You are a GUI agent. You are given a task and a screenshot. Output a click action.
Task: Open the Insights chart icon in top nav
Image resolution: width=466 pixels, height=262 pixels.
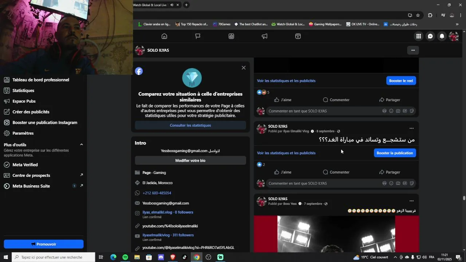pos(231,36)
